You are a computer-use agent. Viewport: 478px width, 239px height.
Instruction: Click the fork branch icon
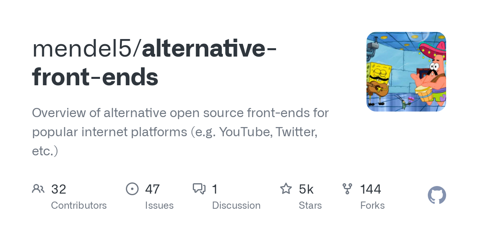click(x=347, y=189)
